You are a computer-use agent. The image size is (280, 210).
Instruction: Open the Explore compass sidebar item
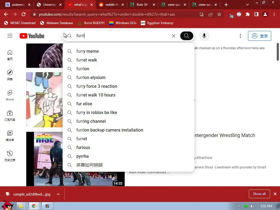click(10, 75)
